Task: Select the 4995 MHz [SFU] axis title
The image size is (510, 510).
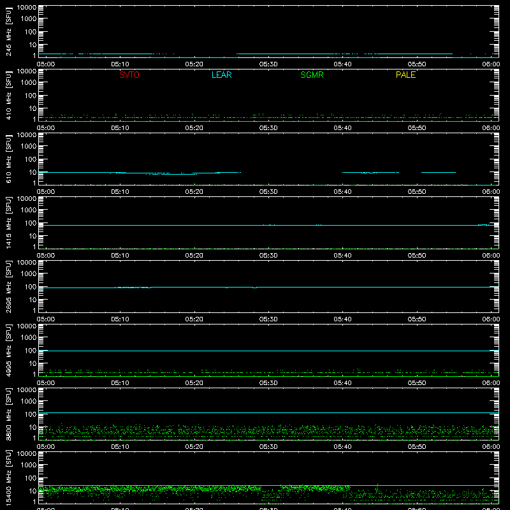Action: click(x=8, y=351)
